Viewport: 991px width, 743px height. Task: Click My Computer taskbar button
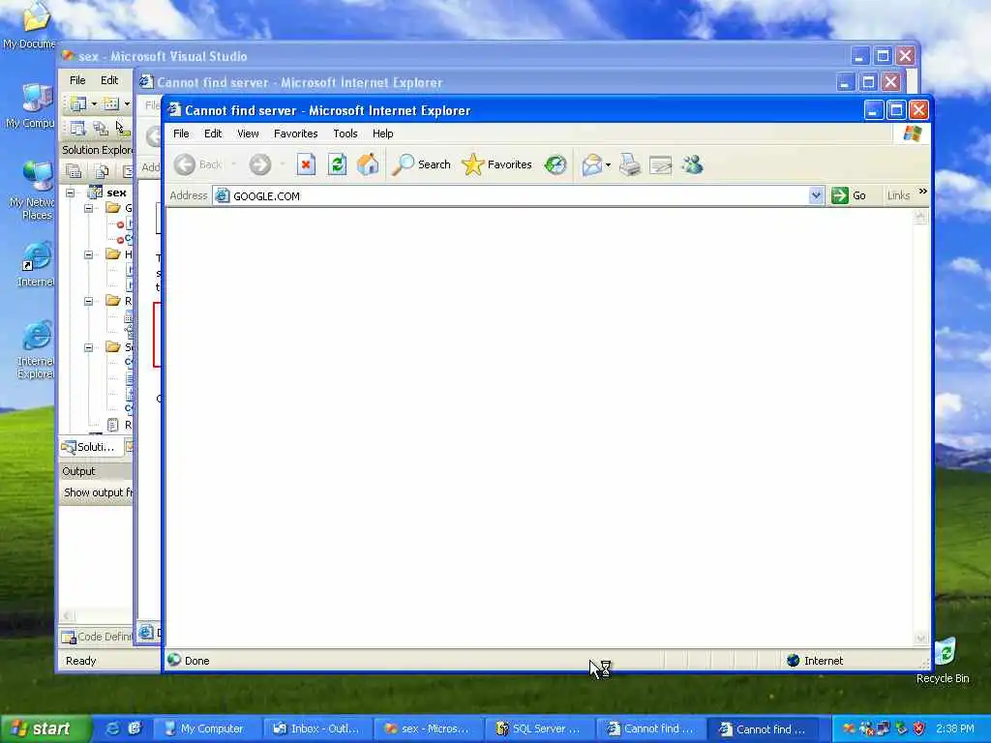click(207, 729)
